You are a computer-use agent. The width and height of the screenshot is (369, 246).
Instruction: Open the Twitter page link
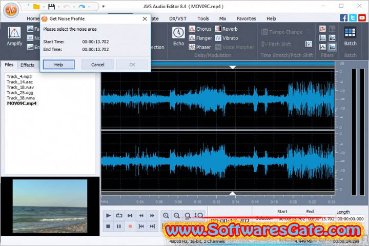(353, 18)
